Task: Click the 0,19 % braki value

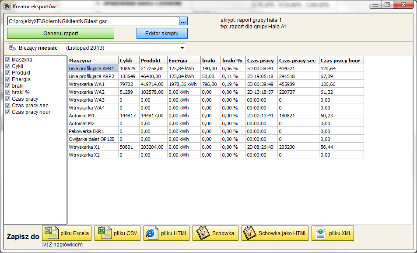Action: point(233,84)
